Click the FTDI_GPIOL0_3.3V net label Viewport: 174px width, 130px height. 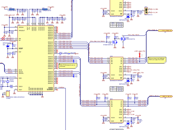click(64, 33)
